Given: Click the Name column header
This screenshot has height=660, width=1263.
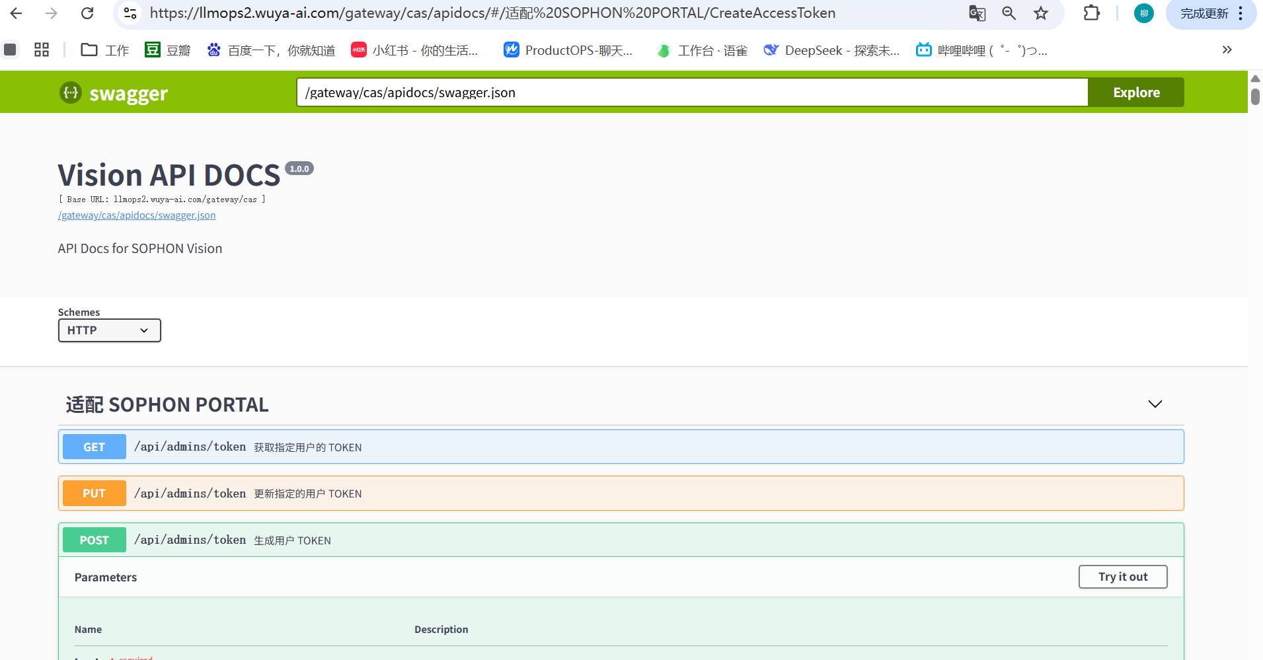Looking at the screenshot, I should [x=88, y=630].
